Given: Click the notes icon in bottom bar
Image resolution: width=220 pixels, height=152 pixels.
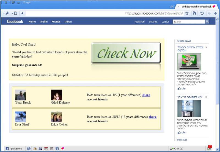Looking at the screenshot, I should click(x=52, y=148).
